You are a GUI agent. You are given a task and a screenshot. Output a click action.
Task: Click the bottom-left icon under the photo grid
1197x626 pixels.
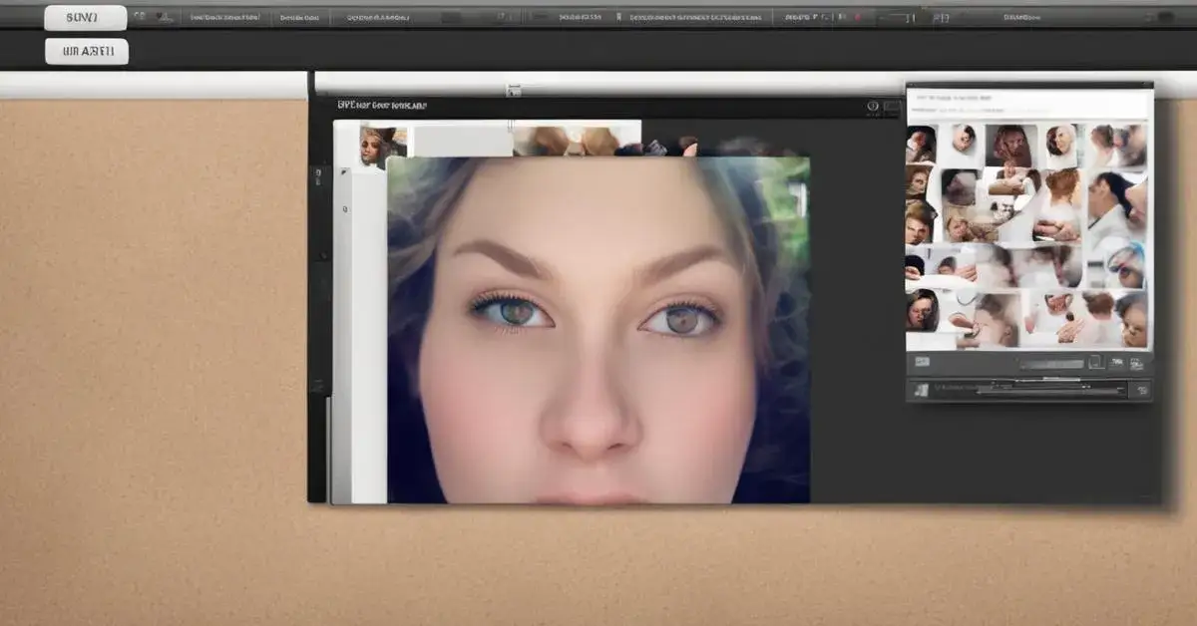(922, 362)
